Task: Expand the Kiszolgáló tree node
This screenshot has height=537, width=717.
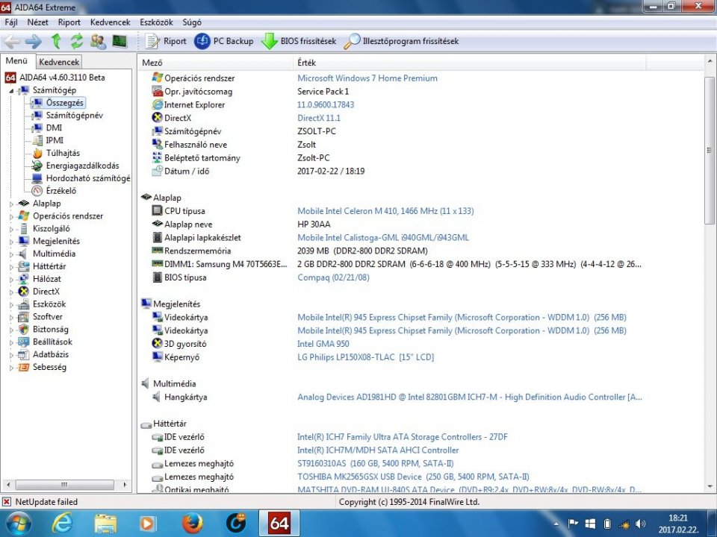Action: (x=11, y=229)
